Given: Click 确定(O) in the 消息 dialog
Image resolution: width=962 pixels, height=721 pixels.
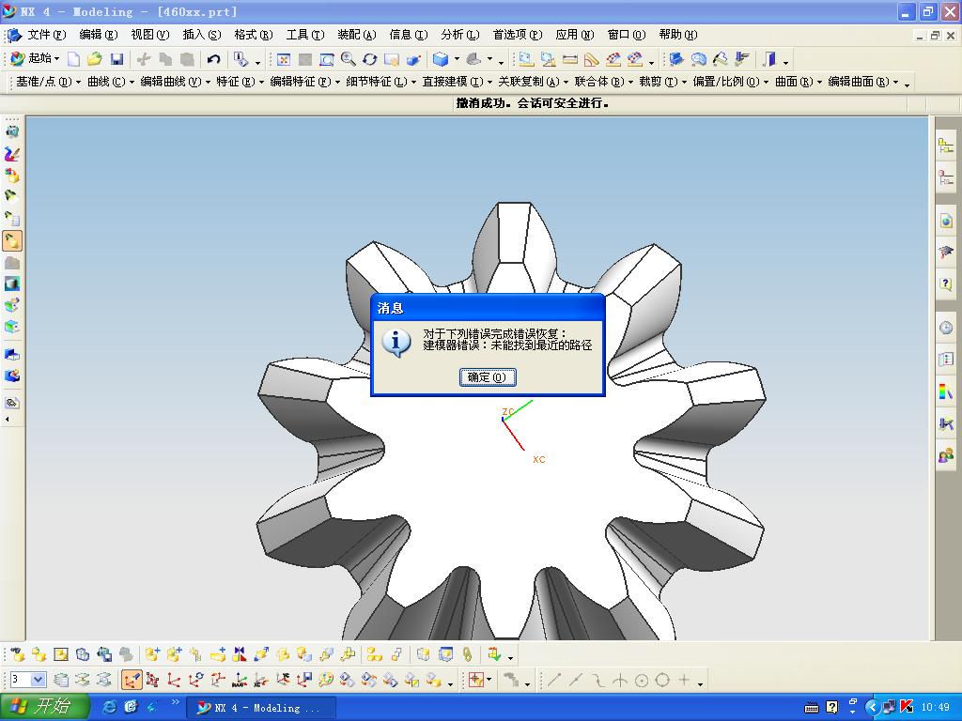Looking at the screenshot, I should coord(488,377).
